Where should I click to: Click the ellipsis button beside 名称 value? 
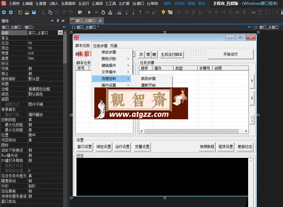(x=60, y=33)
